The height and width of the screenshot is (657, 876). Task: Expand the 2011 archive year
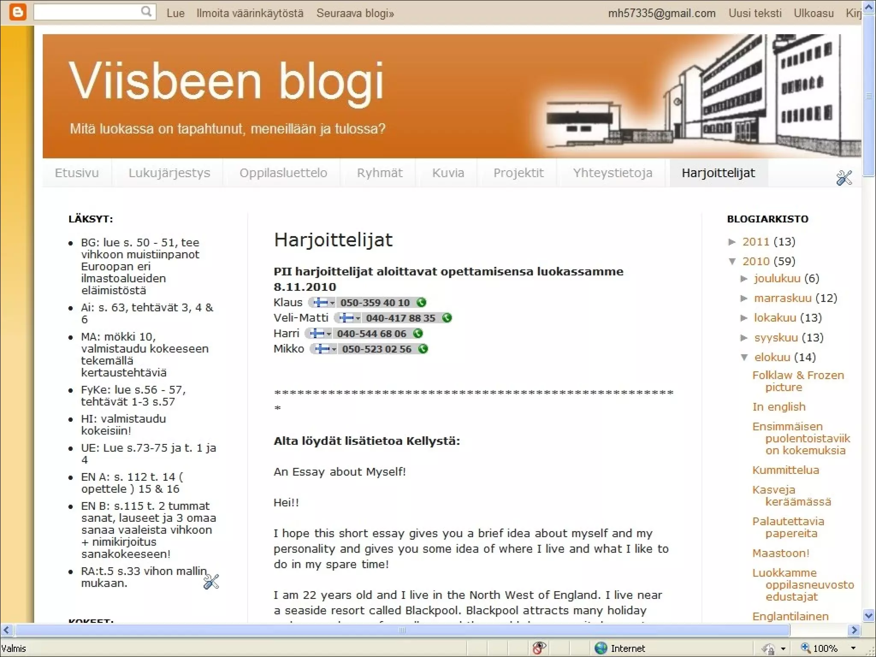tap(732, 242)
